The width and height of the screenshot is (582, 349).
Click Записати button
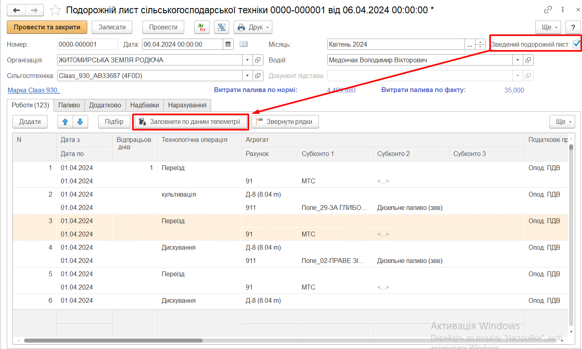(x=112, y=27)
